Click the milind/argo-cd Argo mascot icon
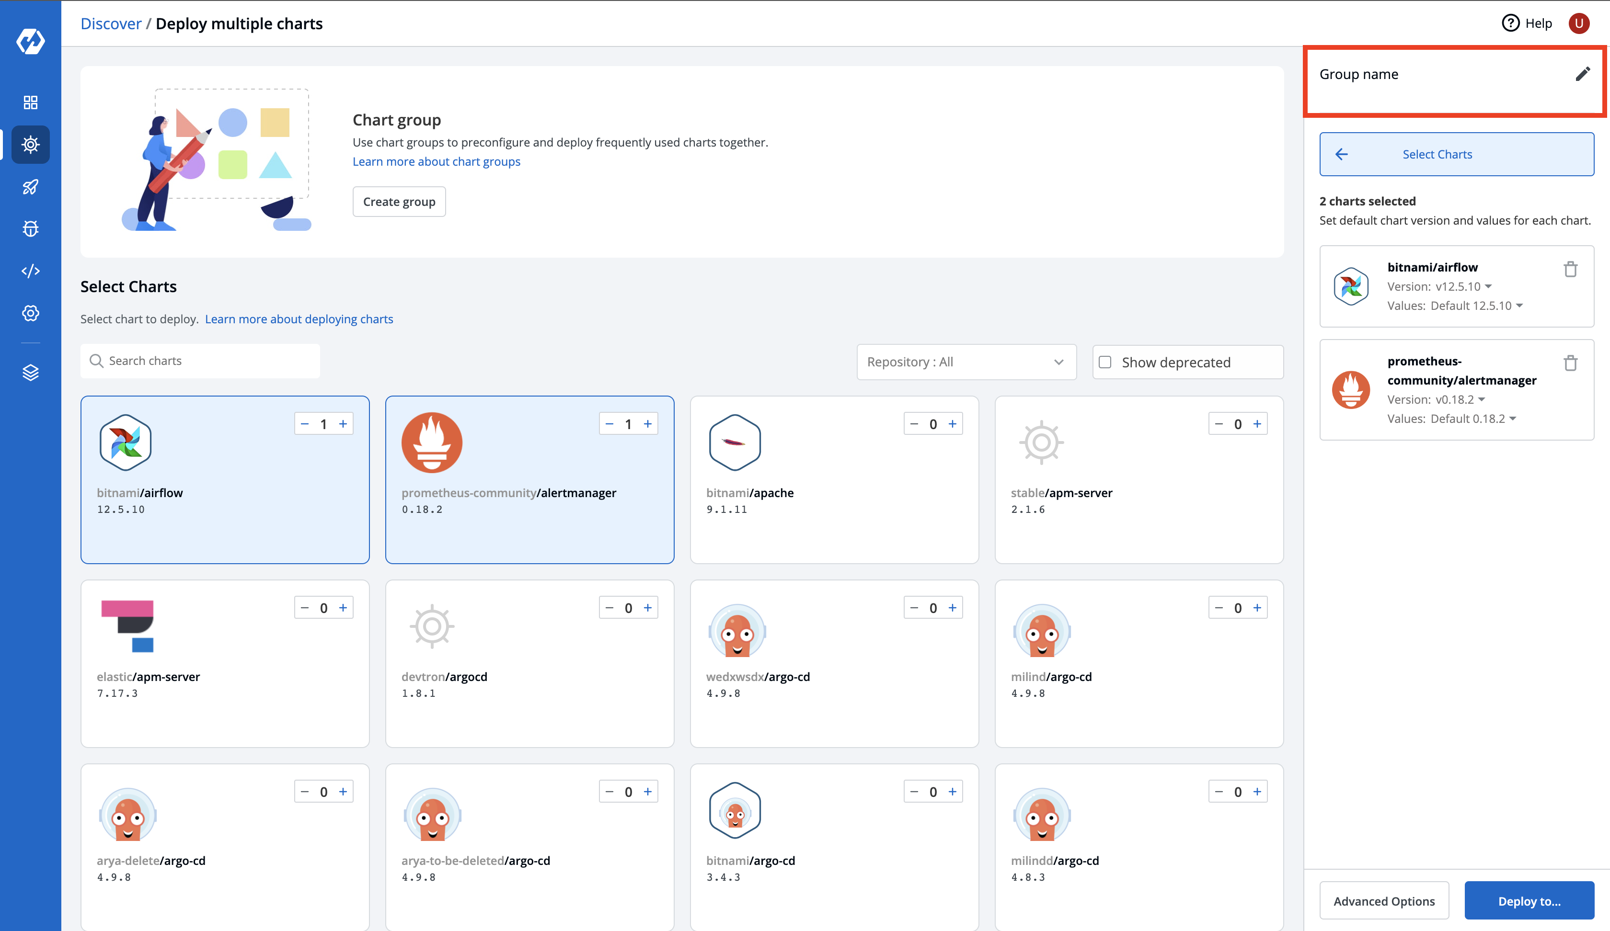Viewport: 1610px width, 931px height. 1041,630
